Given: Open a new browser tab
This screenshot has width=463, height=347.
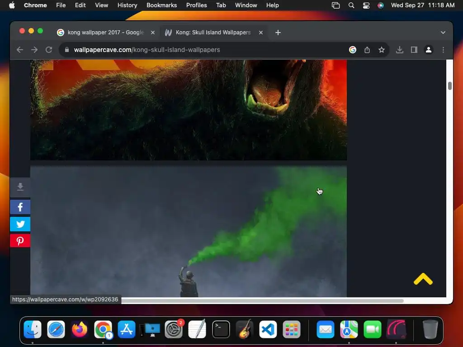Looking at the screenshot, I should 278,33.
